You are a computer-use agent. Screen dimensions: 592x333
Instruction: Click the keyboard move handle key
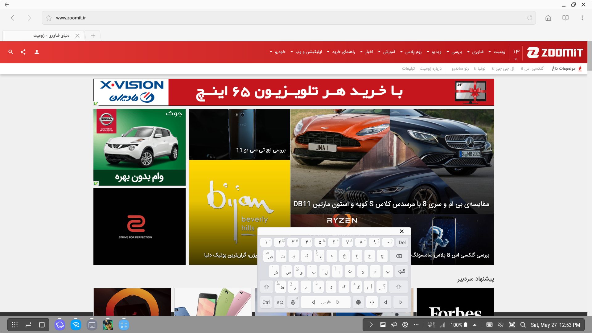click(372, 302)
